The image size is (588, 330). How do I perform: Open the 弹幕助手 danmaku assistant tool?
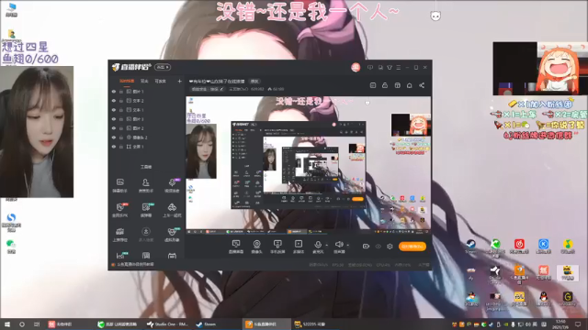(x=120, y=185)
